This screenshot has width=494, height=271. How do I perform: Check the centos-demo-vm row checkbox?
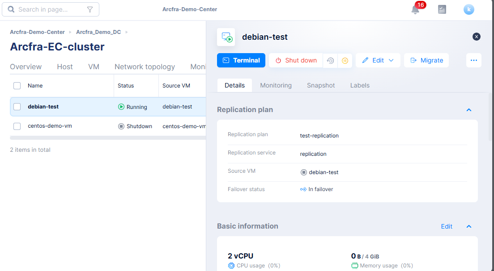point(17,126)
